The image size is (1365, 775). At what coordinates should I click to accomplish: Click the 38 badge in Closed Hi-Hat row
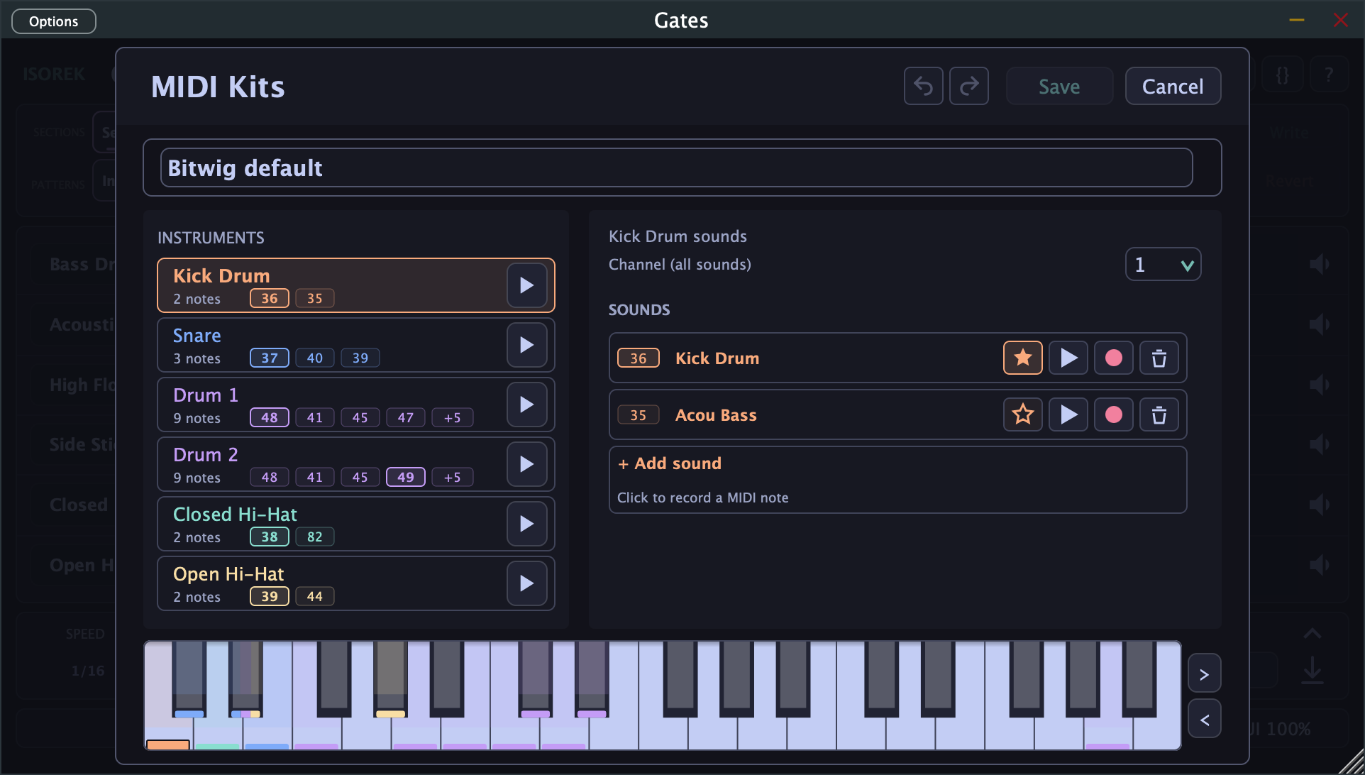click(269, 537)
